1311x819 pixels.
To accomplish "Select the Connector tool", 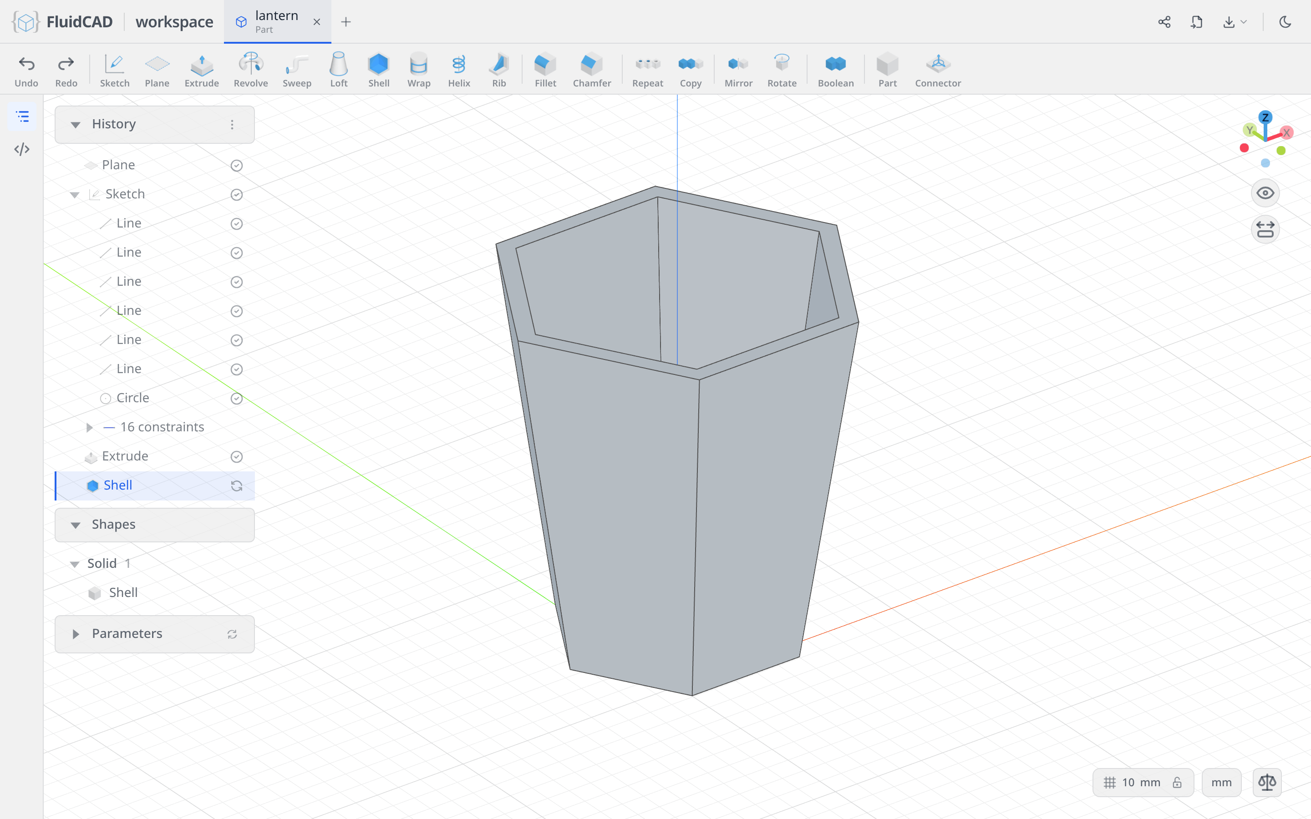I will pyautogui.click(x=938, y=70).
